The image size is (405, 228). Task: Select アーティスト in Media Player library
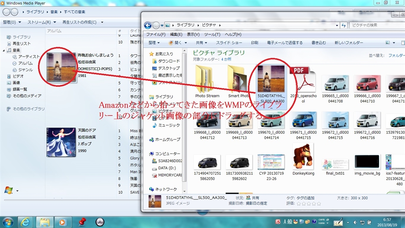tap(28, 57)
